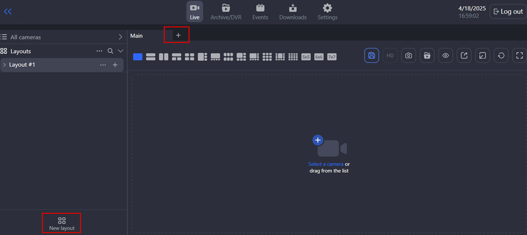This screenshot has width=527, height=235.
Task: Enter fullscreen mode
Action: [520, 56]
